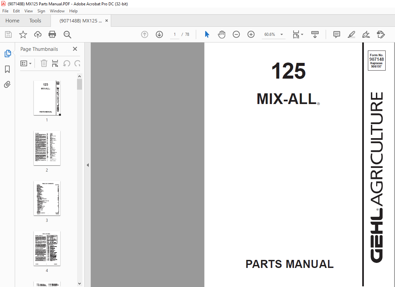Select page 1 thumbnail
Viewport: 395px width, 287px height.
pos(47,98)
